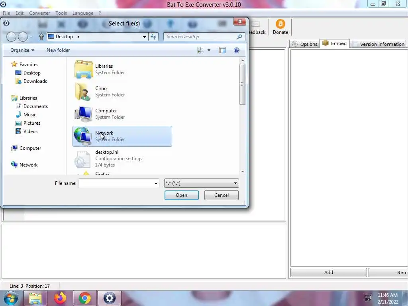The image size is (408, 306).
Task: Click the network tray icon
Action: [x=368, y=298]
